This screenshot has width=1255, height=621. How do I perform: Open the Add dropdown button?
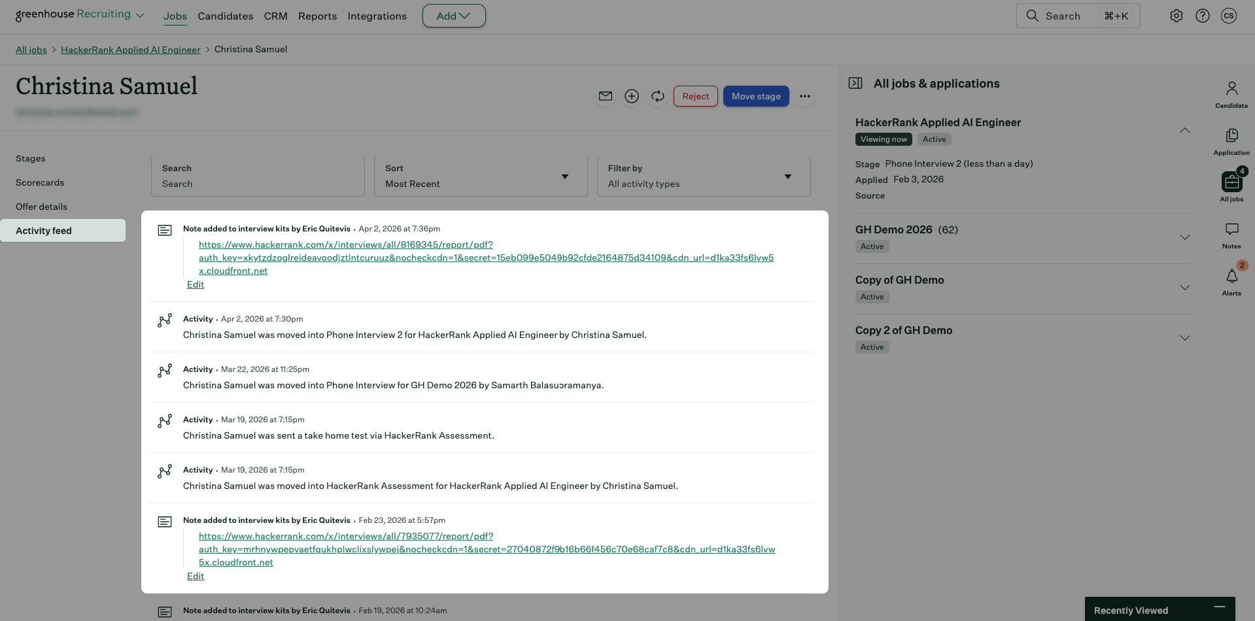coord(454,16)
